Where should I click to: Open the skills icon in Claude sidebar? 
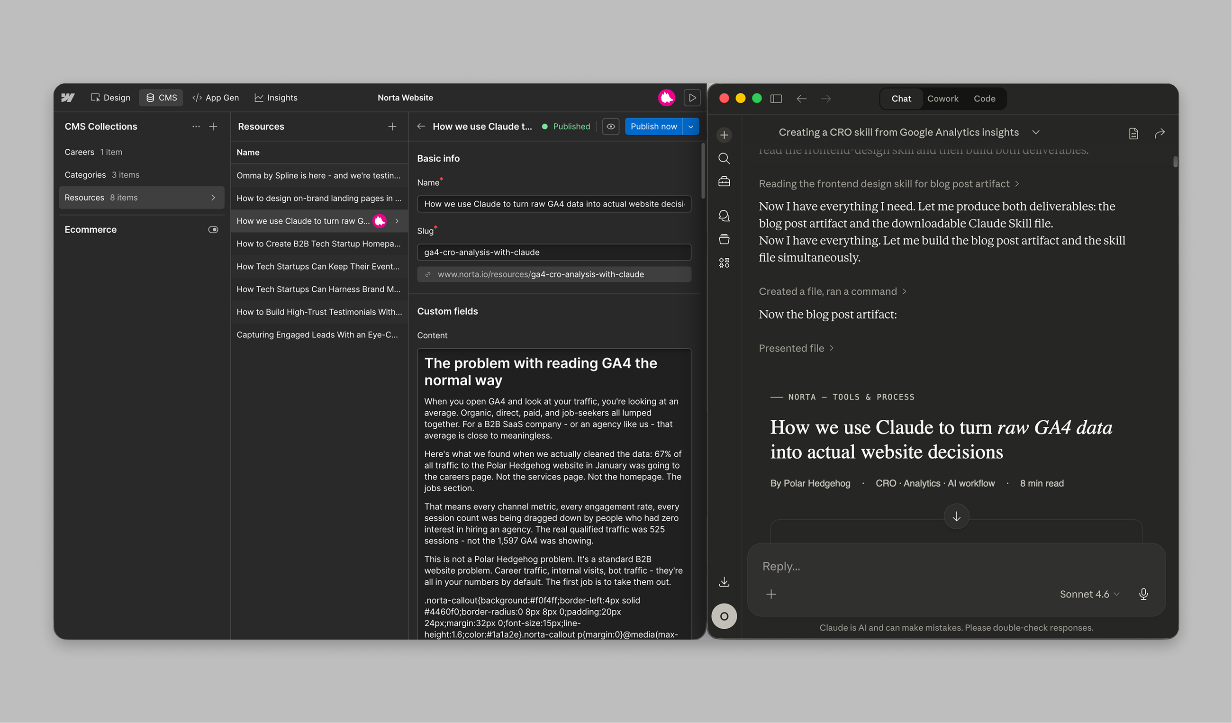(x=724, y=262)
